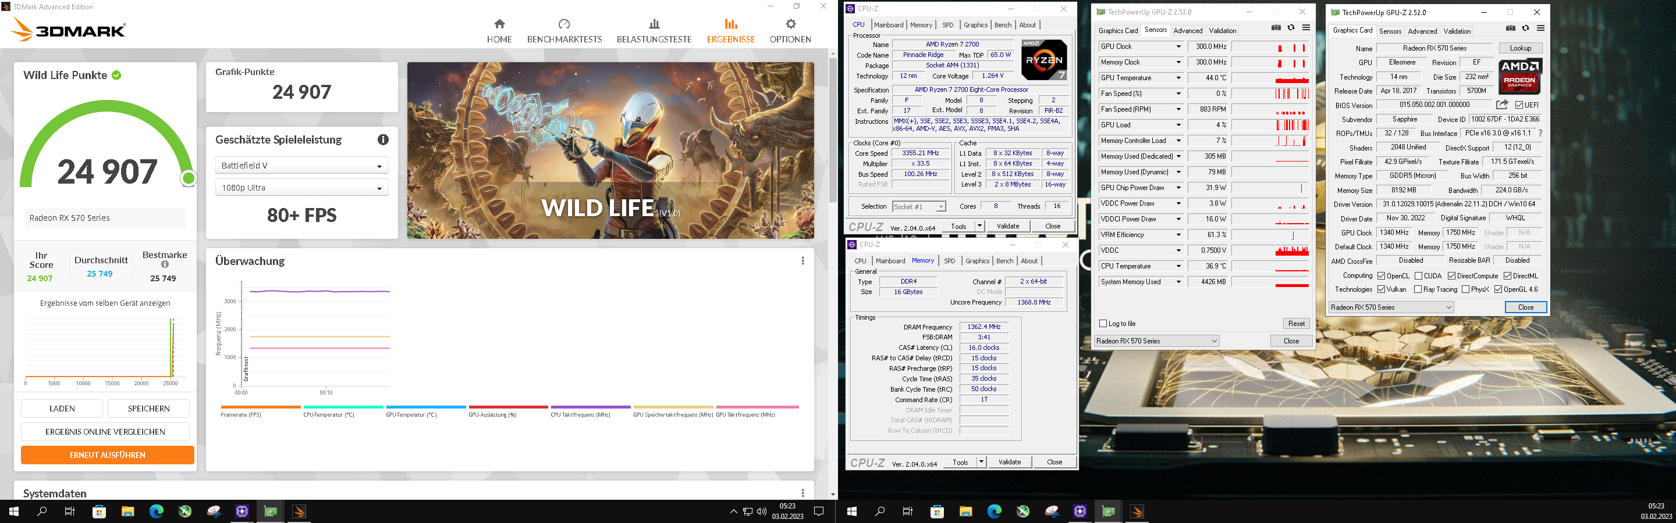Open GPU selector dropdown in GPU-Z Graphics Card window
Viewport: 1676px width, 523px height.
pyautogui.click(x=1390, y=307)
